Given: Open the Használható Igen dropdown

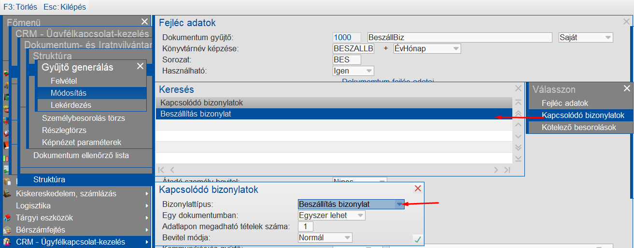Looking at the screenshot, I should coord(368,71).
